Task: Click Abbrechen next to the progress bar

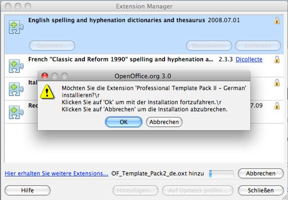Action: [260, 173]
